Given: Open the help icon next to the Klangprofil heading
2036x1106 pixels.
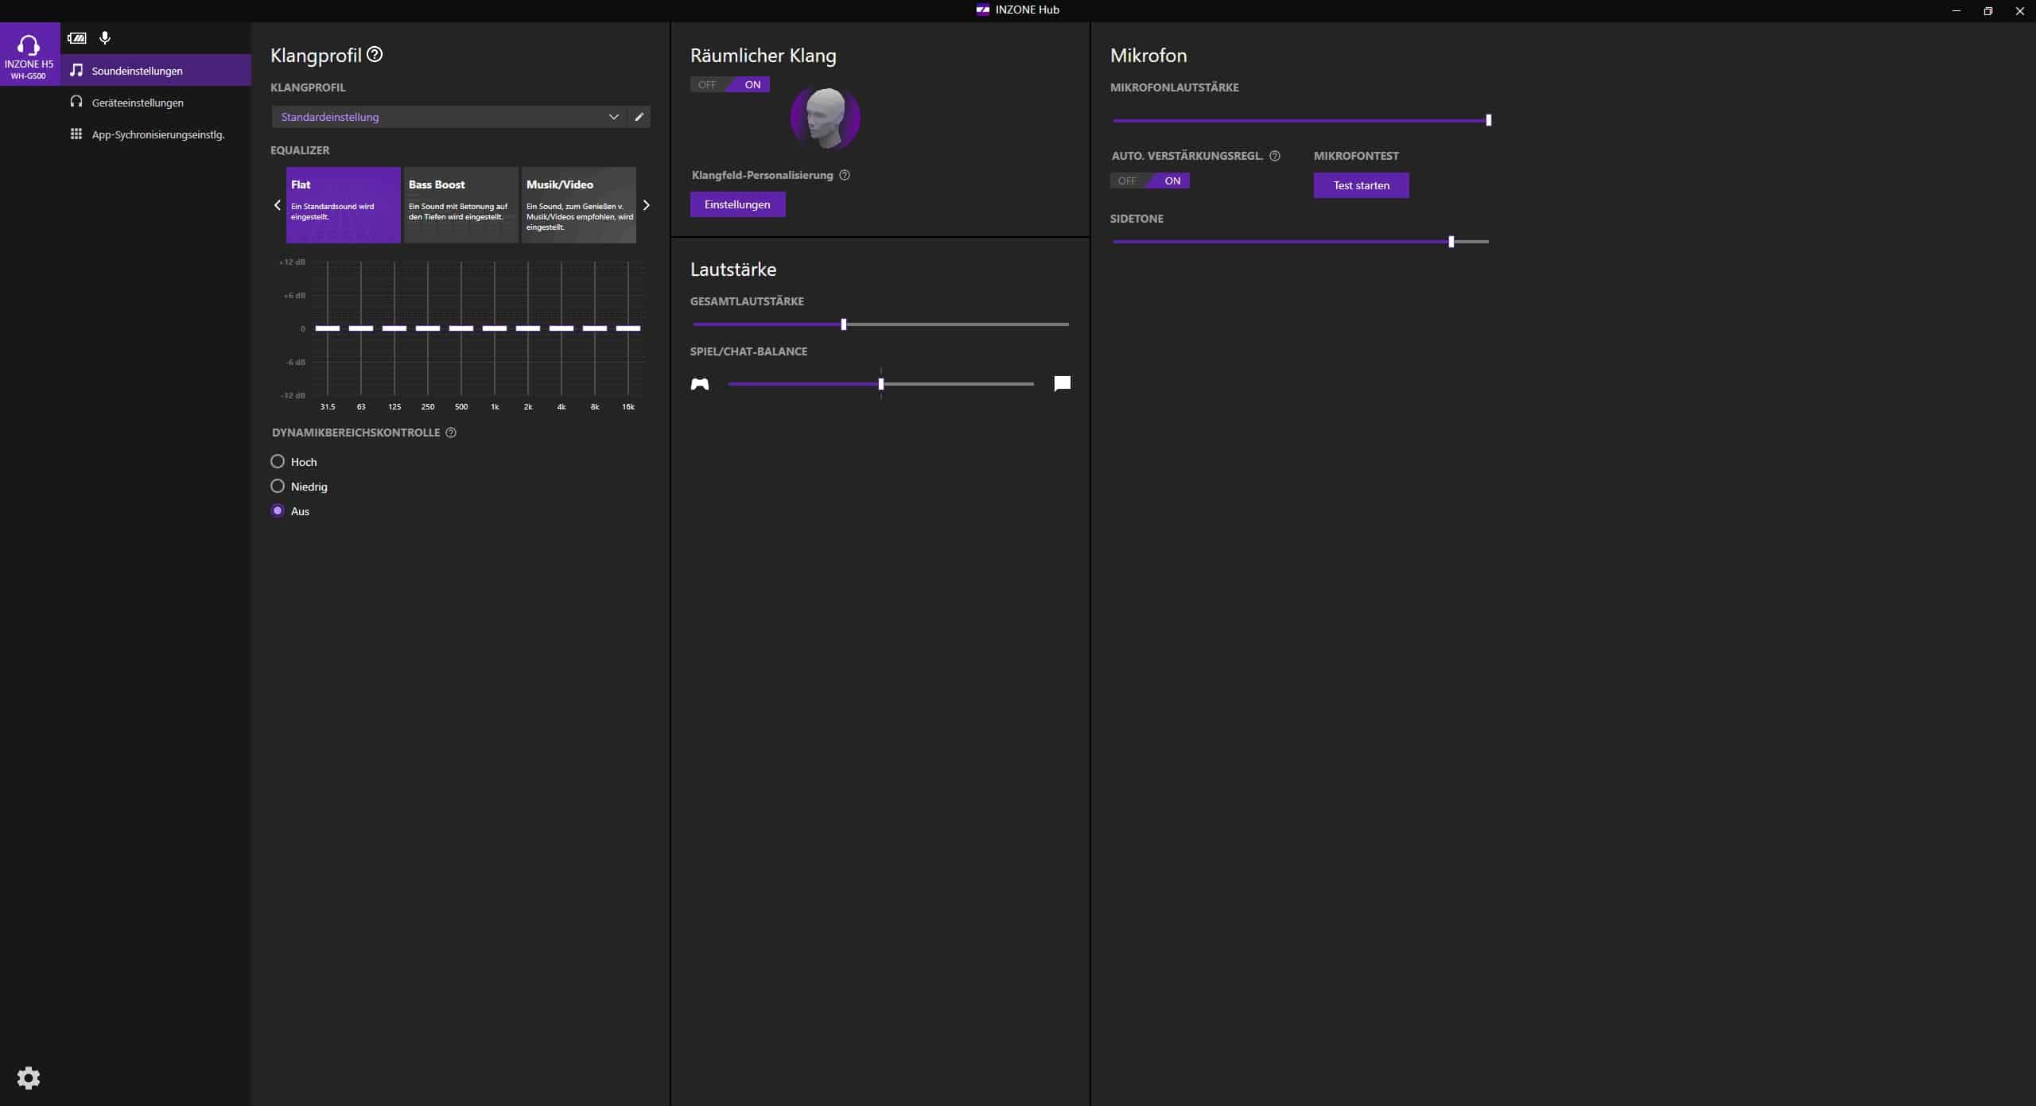Looking at the screenshot, I should click(375, 54).
